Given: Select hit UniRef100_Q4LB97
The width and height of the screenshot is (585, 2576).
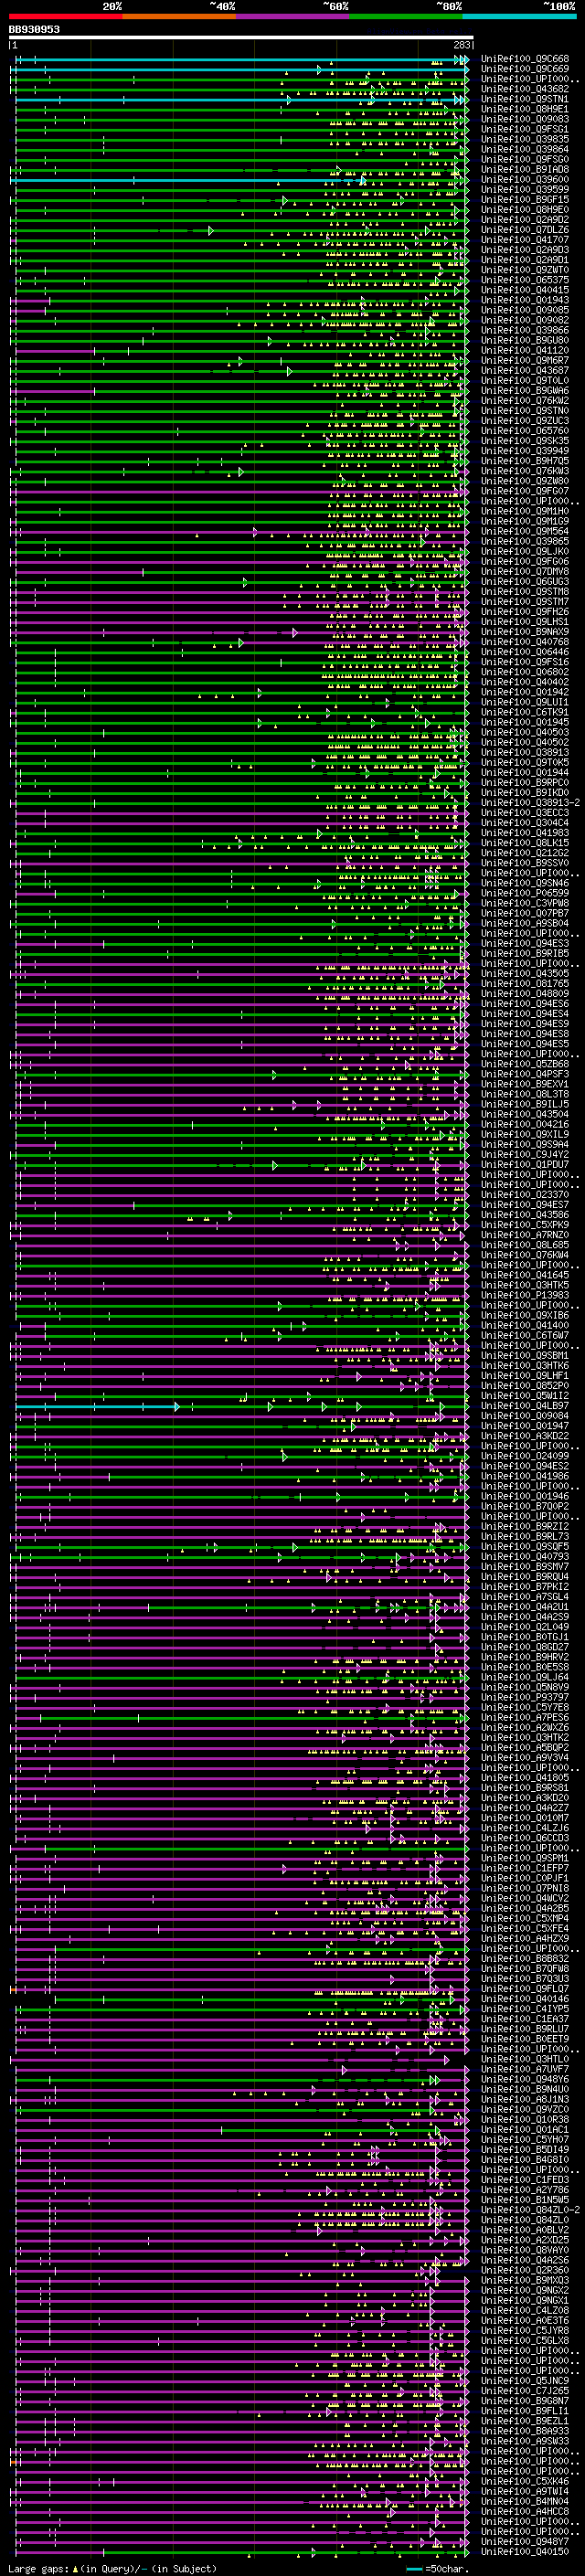Looking at the screenshot, I should 525,1406.
